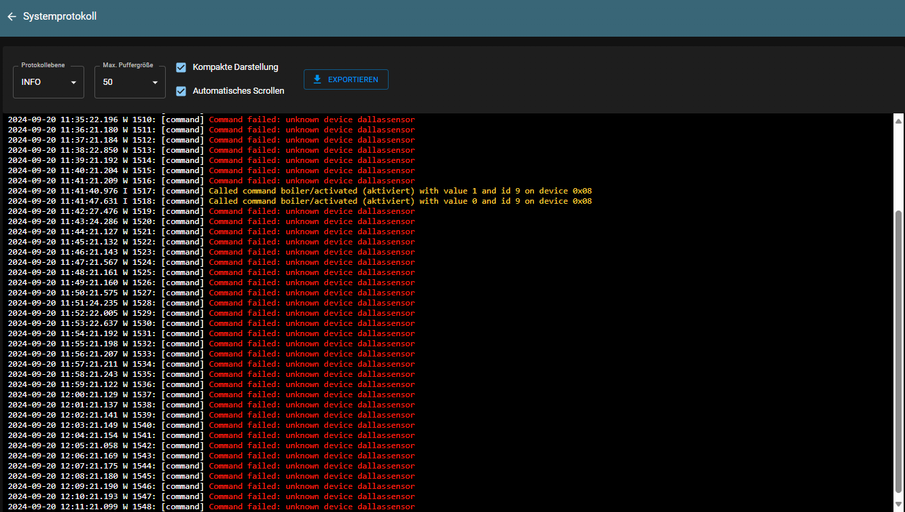Select log entry 1538 at 12:01:21.137
This screenshot has width=905, height=512.
pos(211,405)
